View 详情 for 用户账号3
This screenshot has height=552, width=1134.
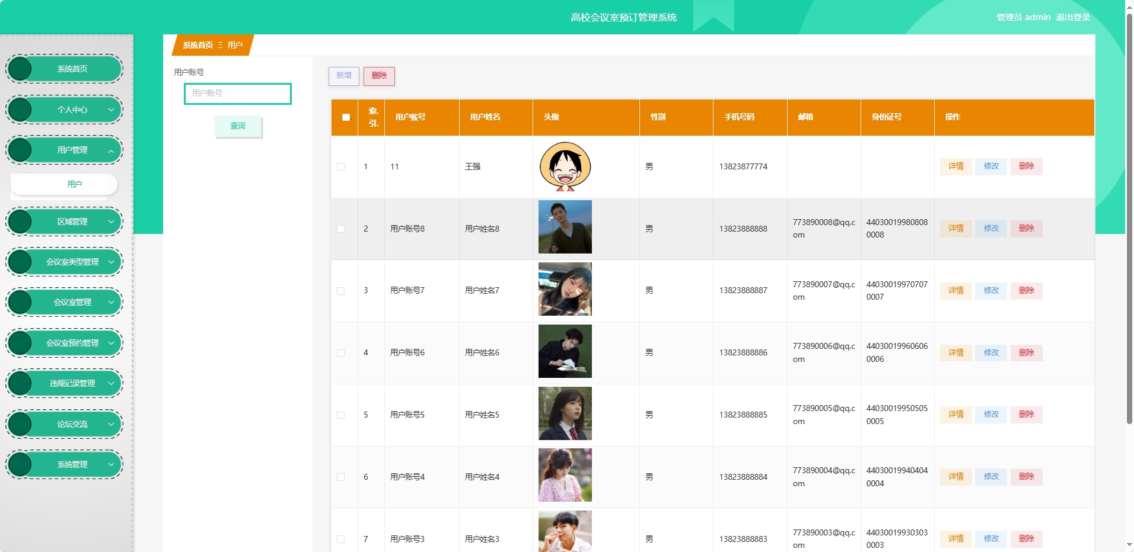coord(956,539)
